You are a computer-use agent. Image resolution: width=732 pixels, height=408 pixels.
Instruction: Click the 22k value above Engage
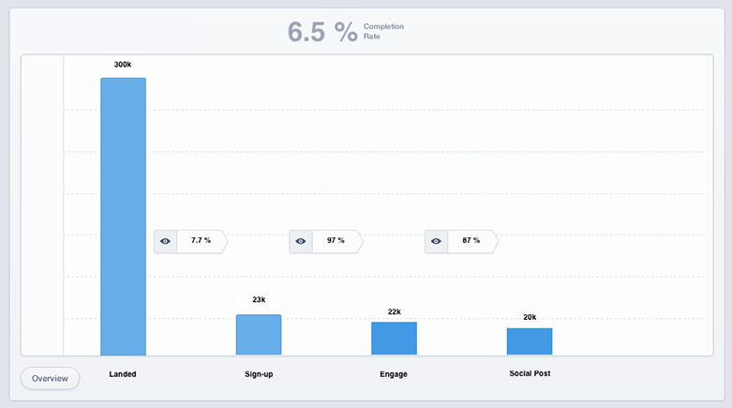coord(394,311)
